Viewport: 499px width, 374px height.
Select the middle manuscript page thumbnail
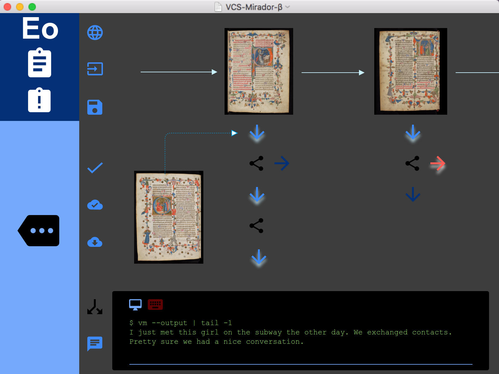click(x=259, y=71)
